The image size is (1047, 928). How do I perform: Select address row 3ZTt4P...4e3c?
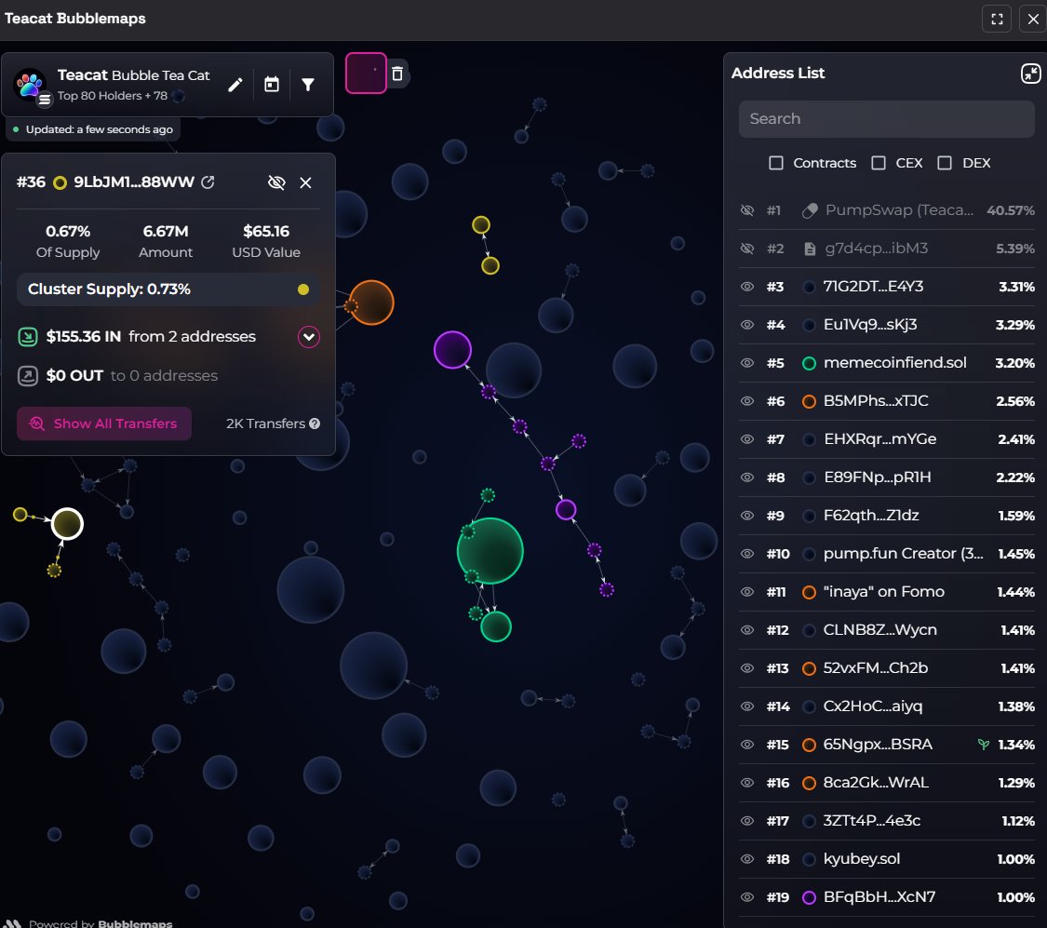click(x=887, y=821)
